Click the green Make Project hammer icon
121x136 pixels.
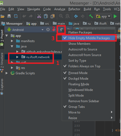point(91,16)
